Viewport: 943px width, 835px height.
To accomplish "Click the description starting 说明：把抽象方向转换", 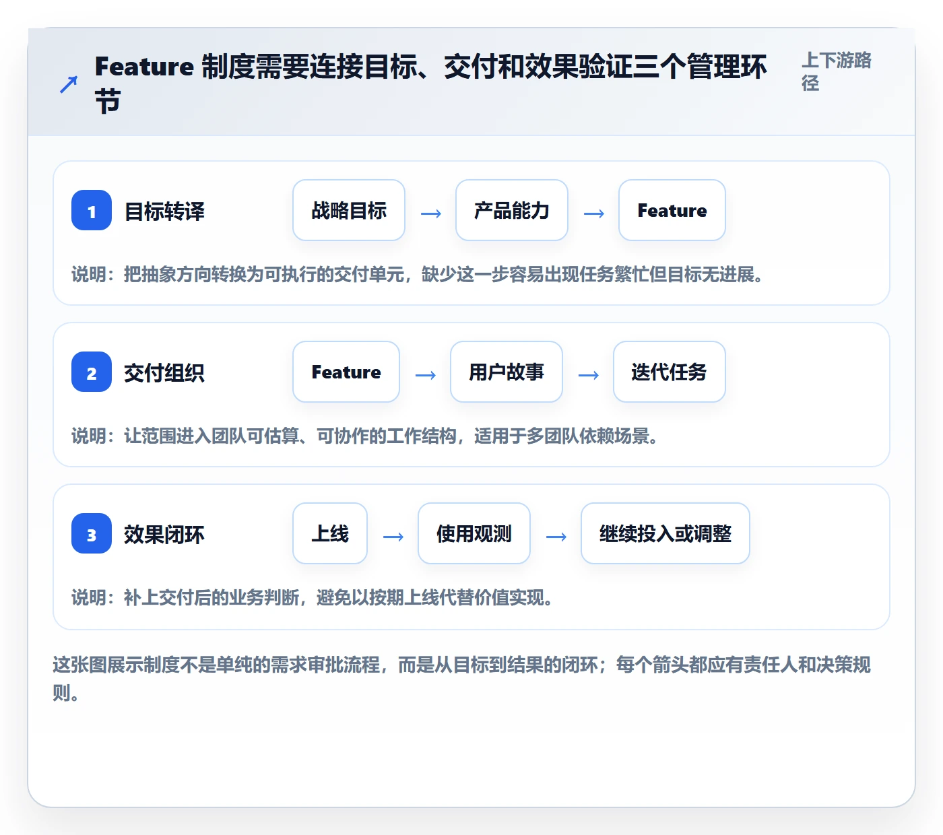I will coord(418,275).
